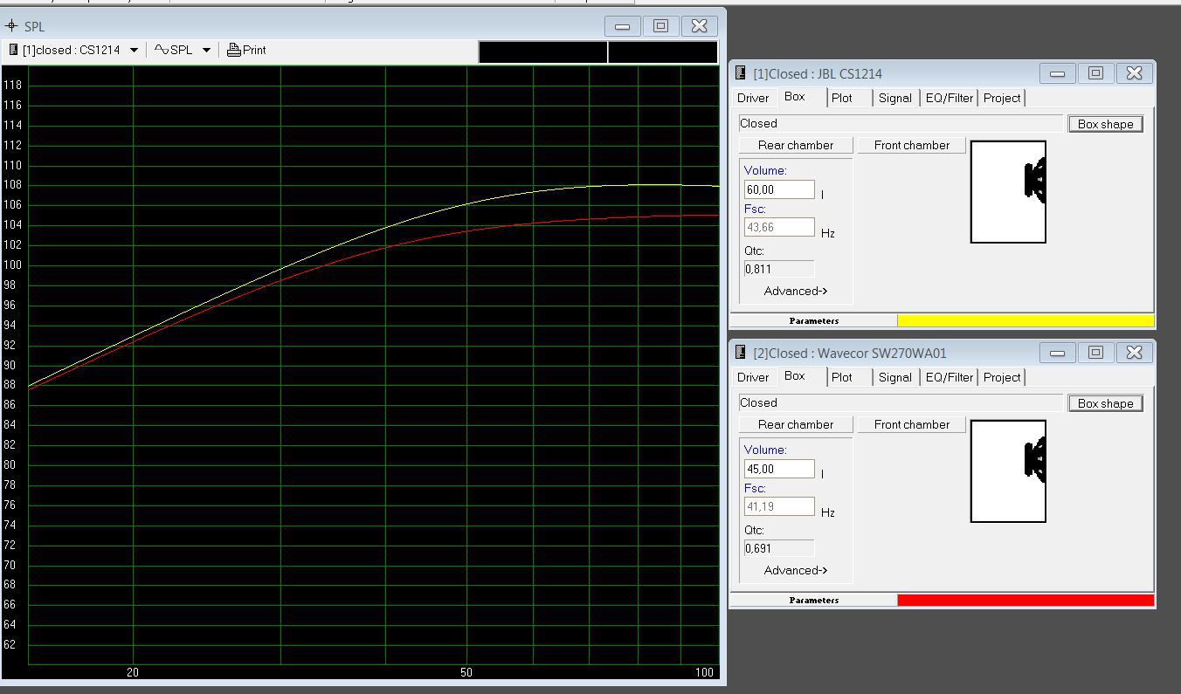The image size is (1181, 694).
Task: Click the project icon beside '[1]closed : CS1214'
Action: coord(13,50)
